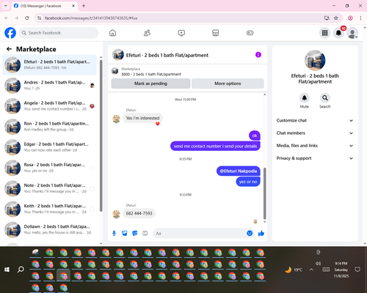This screenshot has width=367, height=293.
Task: Bookmark this tab with the star icon
Action: tap(336, 18)
